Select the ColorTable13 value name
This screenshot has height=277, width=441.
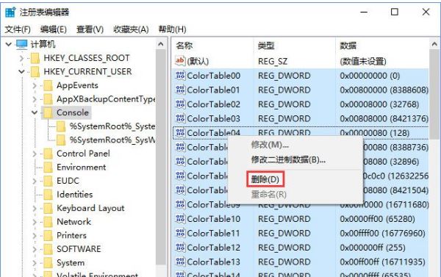213,262
